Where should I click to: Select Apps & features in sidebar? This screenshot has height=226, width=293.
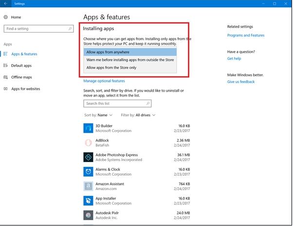24,54
